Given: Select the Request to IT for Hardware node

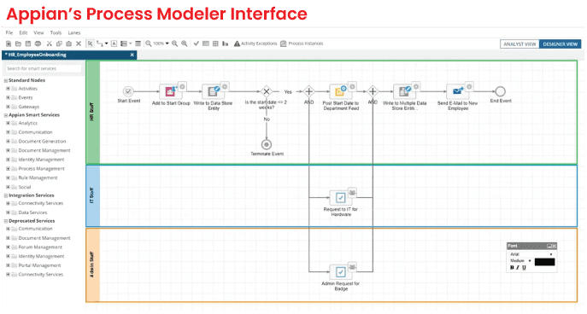Looking at the screenshot, I should click(341, 198).
